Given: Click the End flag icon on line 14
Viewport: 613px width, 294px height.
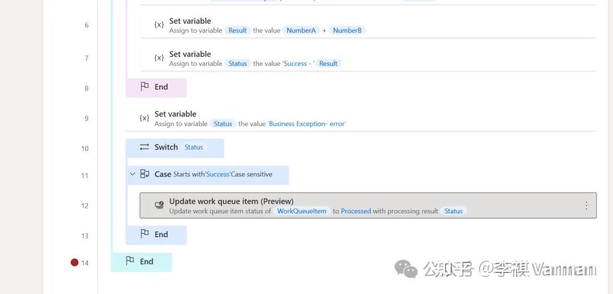Looking at the screenshot, I should point(130,261).
